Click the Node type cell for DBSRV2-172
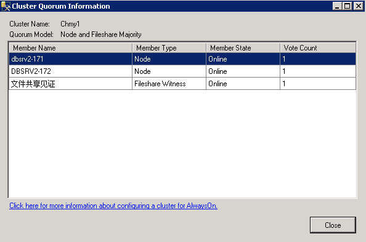 169,71
